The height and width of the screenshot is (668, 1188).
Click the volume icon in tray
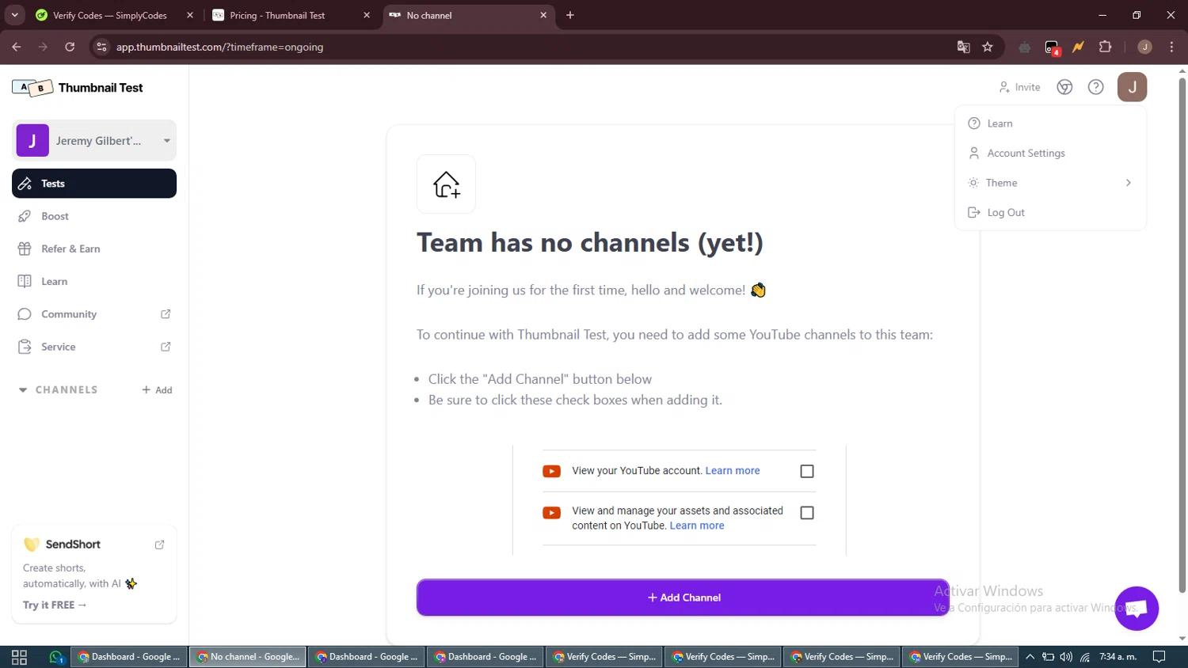point(1066,657)
